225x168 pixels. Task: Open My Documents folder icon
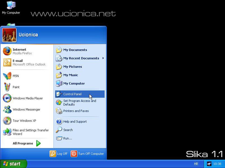[59, 50]
